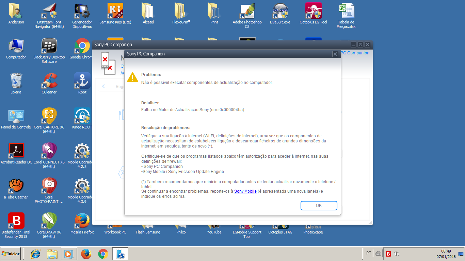Screen dimensions: 465x261
Task: Open the volume speaker tray icon
Action: tap(396, 254)
